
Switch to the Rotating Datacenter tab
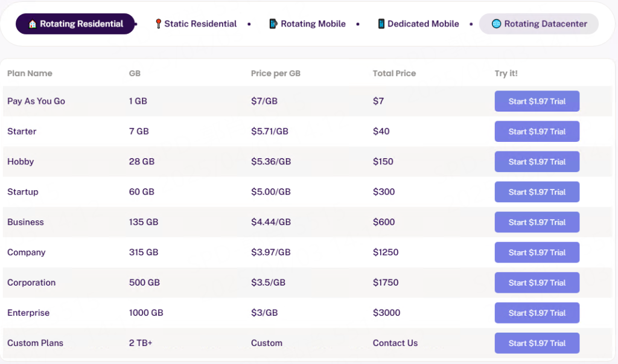point(545,24)
